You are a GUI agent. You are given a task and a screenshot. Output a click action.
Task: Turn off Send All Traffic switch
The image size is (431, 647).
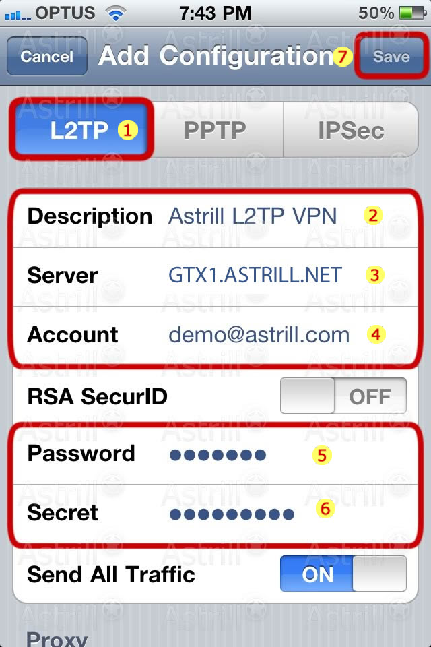[x=343, y=574]
